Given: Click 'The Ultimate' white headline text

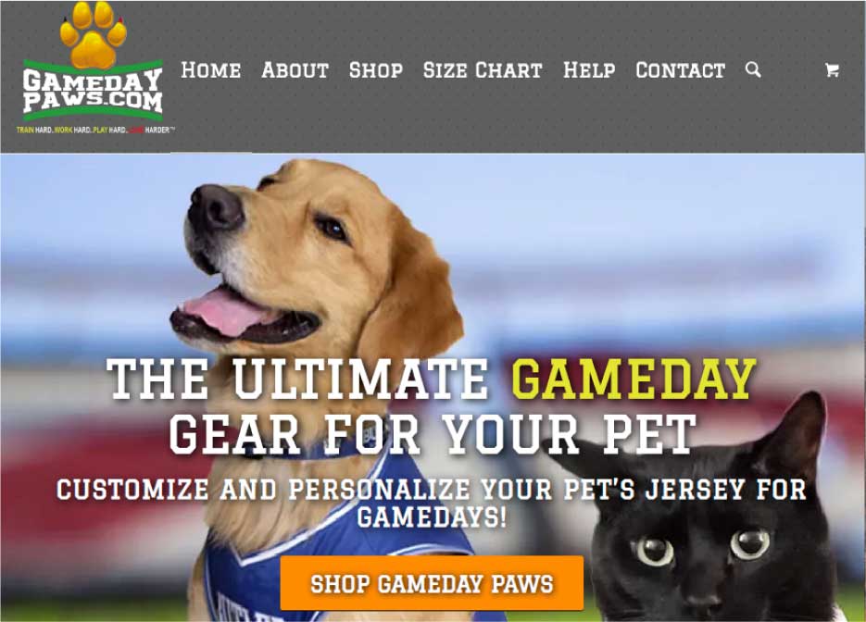Looking at the screenshot, I should [x=297, y=379].
